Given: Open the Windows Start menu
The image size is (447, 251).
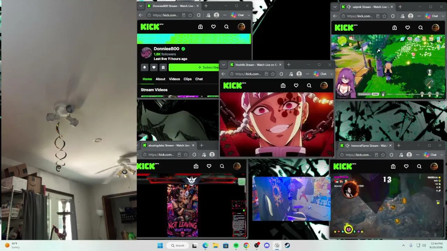Looking at the screenshot, I should [x=160, y=245].
